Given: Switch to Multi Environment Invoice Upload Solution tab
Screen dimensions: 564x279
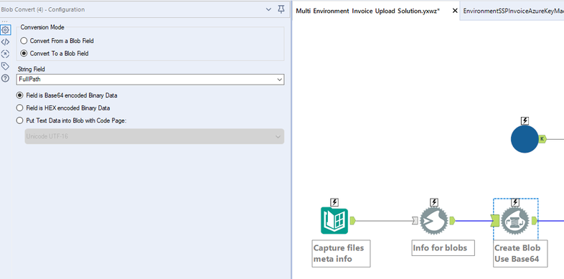Looking at the screenshot, I should 367,11.
